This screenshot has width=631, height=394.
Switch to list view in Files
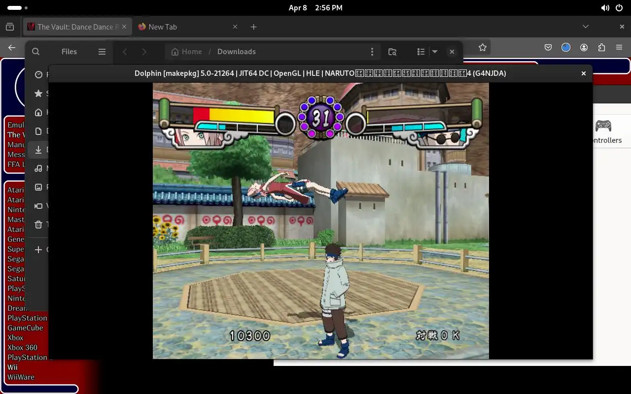coord(421,52)
